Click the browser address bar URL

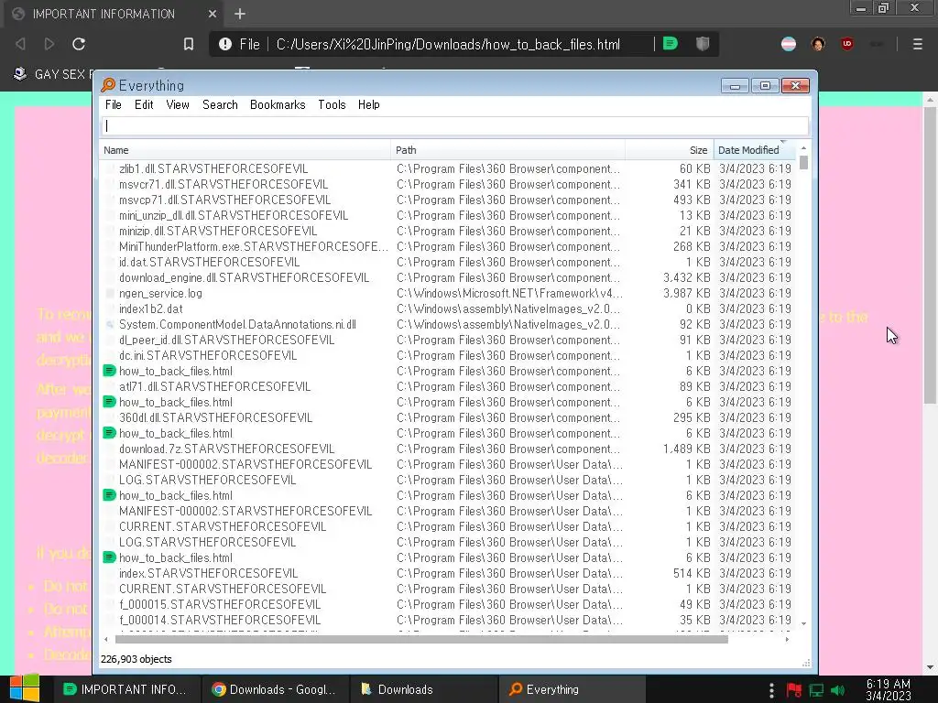(x=448, y=44)
